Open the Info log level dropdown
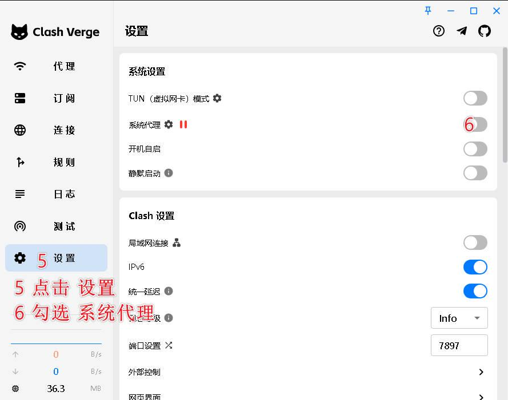This screenshot has width=508, height=400. click(459, 318)
